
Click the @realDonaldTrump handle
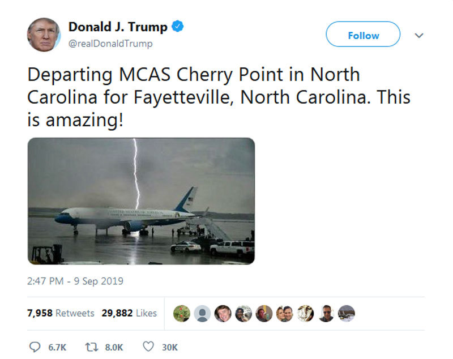110,44
